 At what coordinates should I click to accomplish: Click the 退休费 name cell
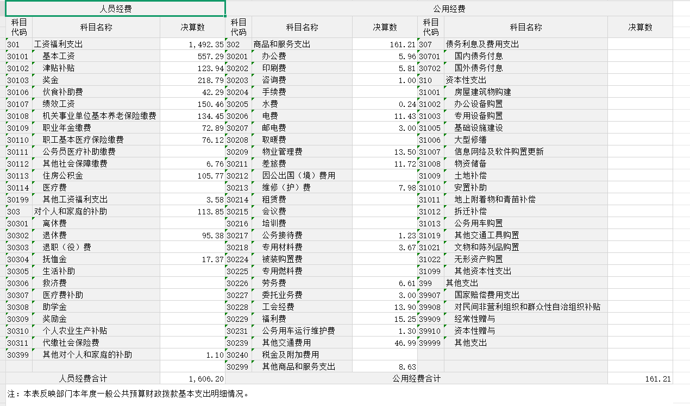(96, 236)
